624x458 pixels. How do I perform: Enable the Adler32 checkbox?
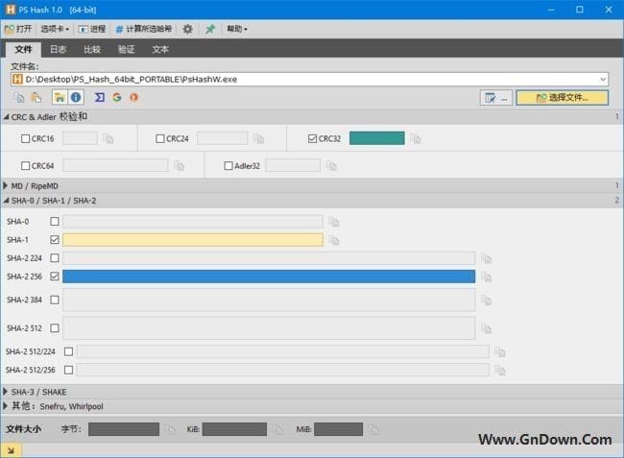point(228,165)
